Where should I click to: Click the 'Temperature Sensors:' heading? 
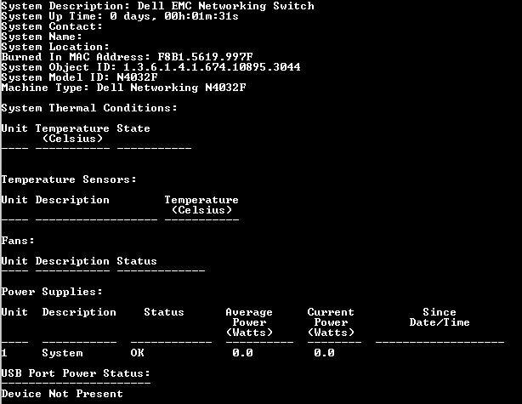(69, 179)
